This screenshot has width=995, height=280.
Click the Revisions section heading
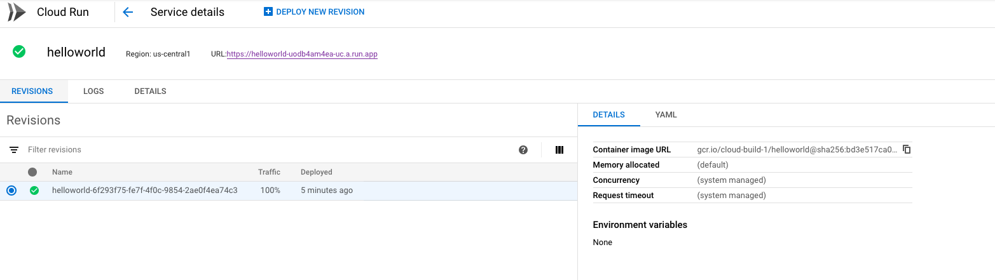click(x=34, y=120)
